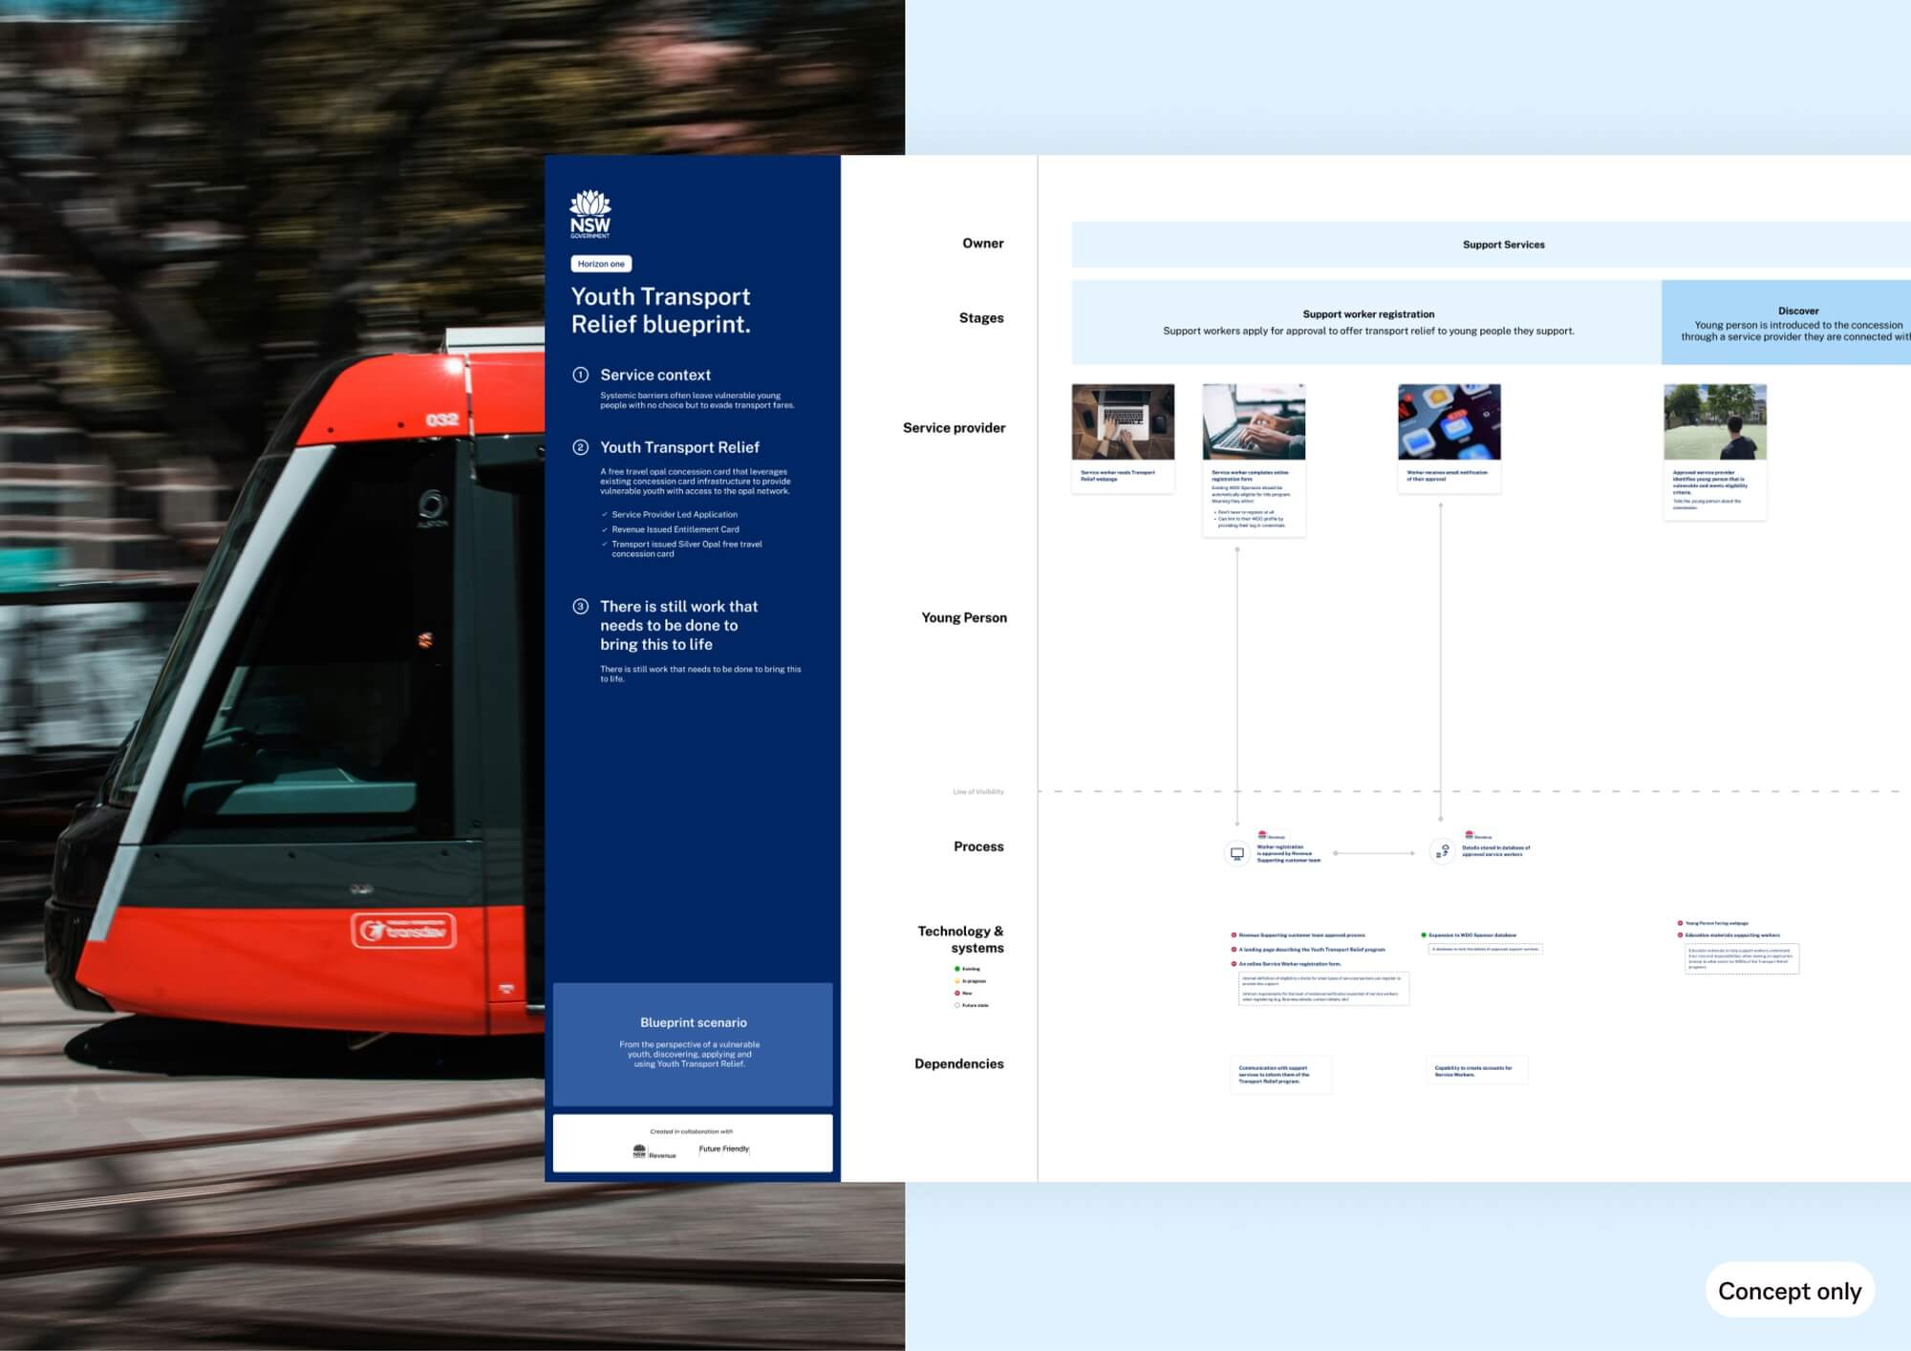Click the Line of Visibility label

pos(978,792)
